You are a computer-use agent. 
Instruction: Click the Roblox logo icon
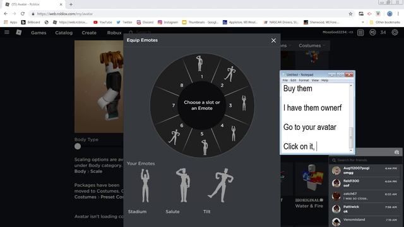[19, 32]
